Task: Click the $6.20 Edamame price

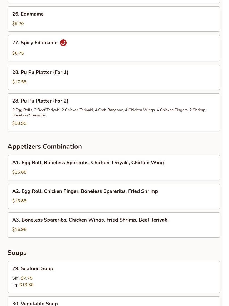Action: 18,23
